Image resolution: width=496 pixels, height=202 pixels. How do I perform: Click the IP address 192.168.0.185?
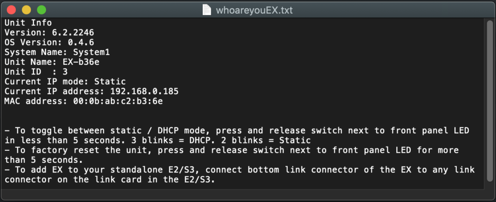click(x=144, y=91)
